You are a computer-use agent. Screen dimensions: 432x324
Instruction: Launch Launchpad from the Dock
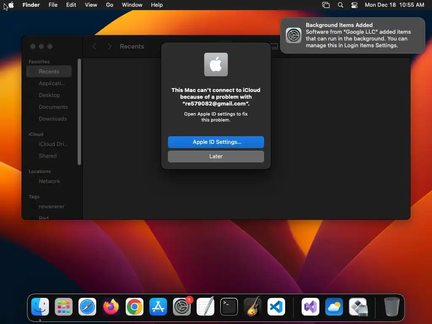tap(64, 307)
